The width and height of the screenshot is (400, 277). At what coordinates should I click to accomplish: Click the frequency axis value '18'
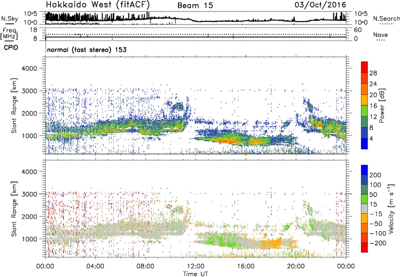[x=33, y=30]
